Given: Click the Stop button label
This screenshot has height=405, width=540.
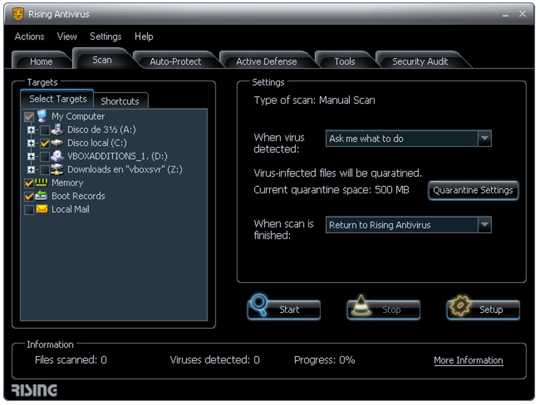Looking at the screenshot, I should [x=392, y=310].
